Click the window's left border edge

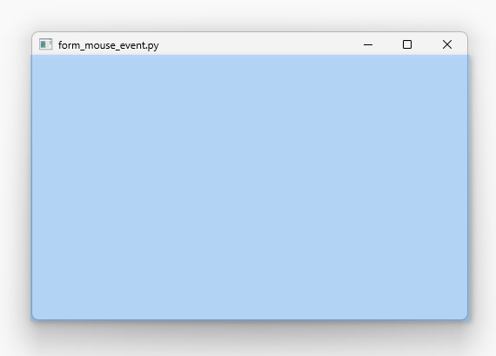pyautogui.click(x=31, y=187)
